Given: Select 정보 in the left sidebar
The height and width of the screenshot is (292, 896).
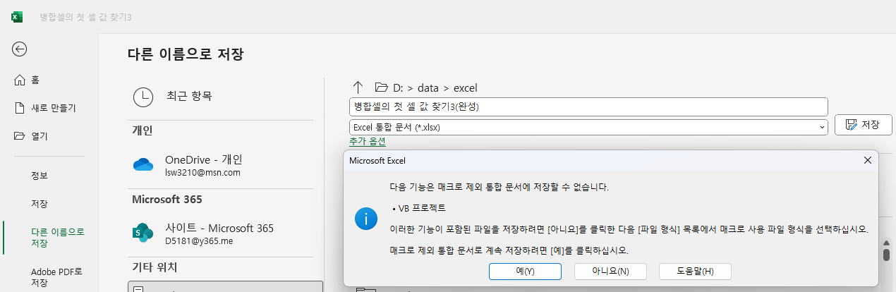Looking at the screenshot, I should click(40, 175).
